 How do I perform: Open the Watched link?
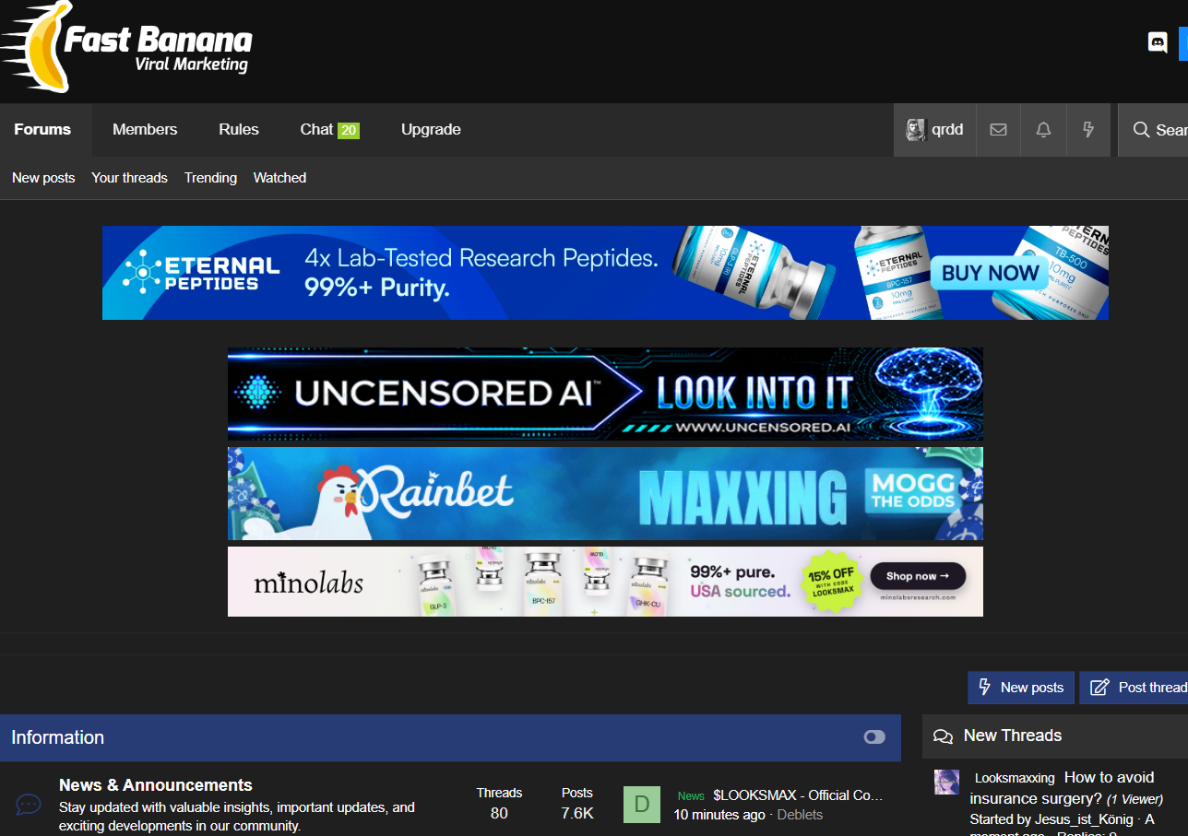click(279, 178)
